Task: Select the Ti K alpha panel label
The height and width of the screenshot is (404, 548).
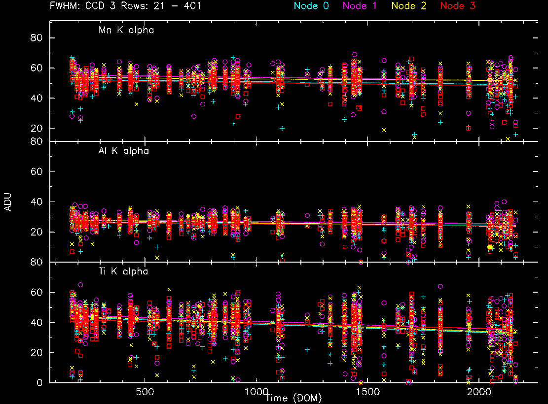Action: [x=122, y=271]
